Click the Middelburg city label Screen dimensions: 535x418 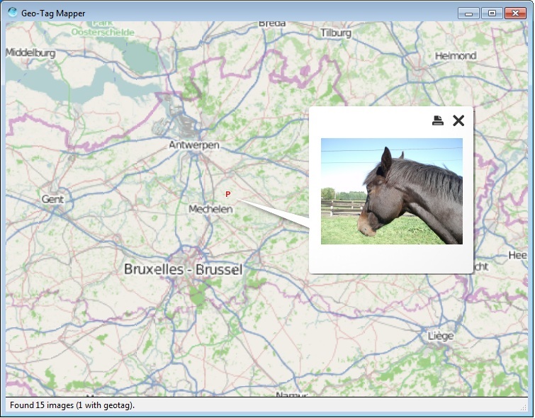[30, 53]
